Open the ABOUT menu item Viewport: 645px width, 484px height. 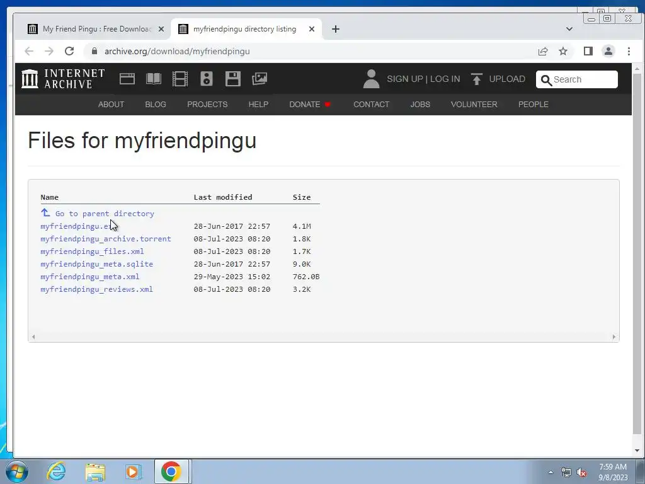click(x=111, y=105)
